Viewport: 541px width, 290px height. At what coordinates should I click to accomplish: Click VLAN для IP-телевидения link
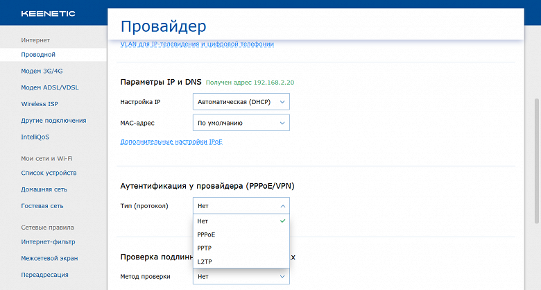click(x=197, y=44)
